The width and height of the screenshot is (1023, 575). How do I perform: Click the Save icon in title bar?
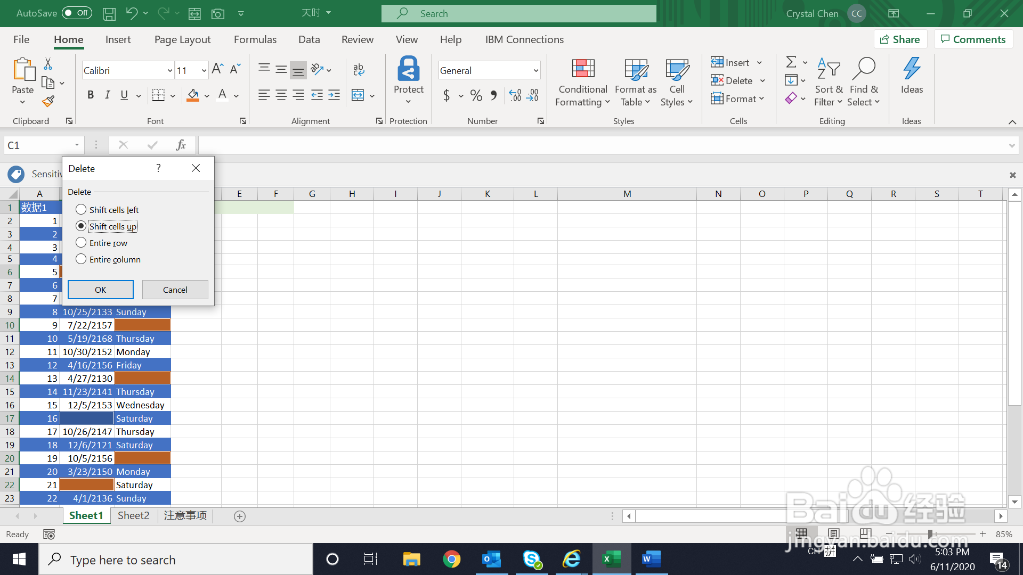(x=109, y=14)
